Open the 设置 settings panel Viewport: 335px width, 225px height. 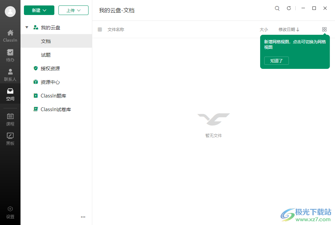coord(10,211)
